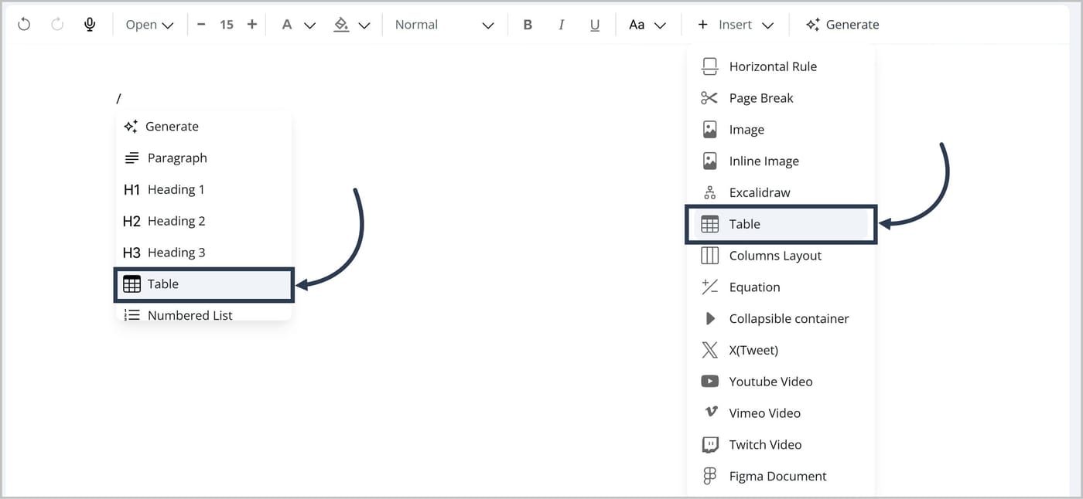This screenshot has width=1083, height=499.
Task: Open the text color A dropdown
Action: tap(298, 25)
